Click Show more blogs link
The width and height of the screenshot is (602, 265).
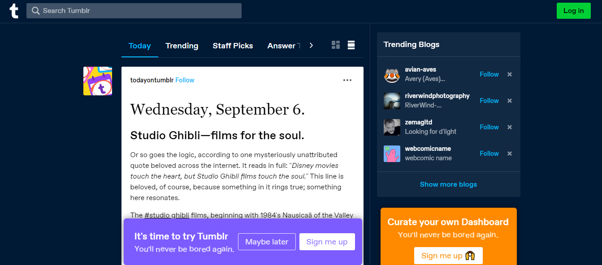click(448, 184)
